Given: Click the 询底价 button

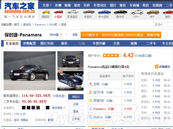Looking at the screenshot, I should pyautogui.click(x=76, y=97).
